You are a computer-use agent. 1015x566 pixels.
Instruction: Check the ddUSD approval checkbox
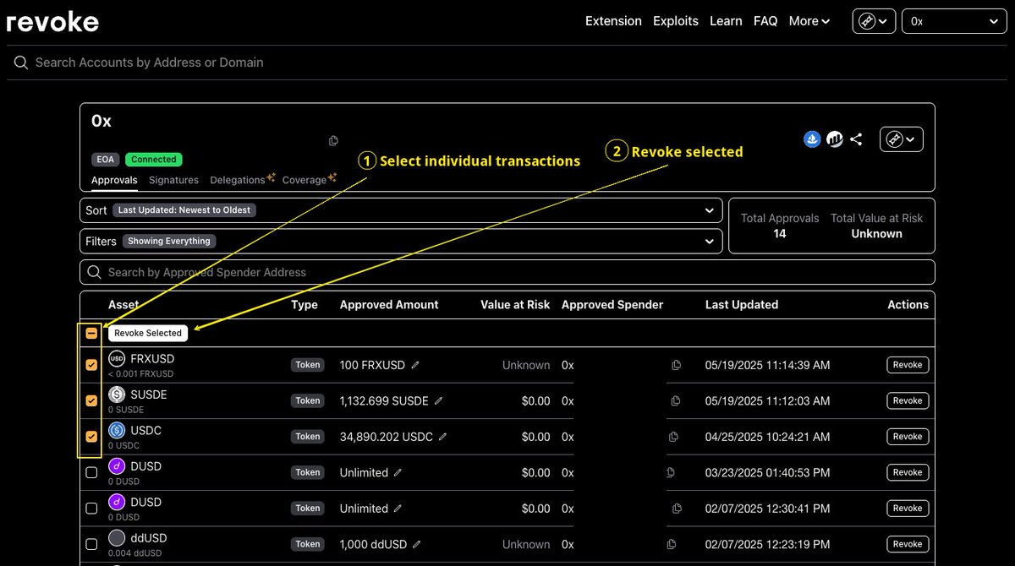[91, 544]
